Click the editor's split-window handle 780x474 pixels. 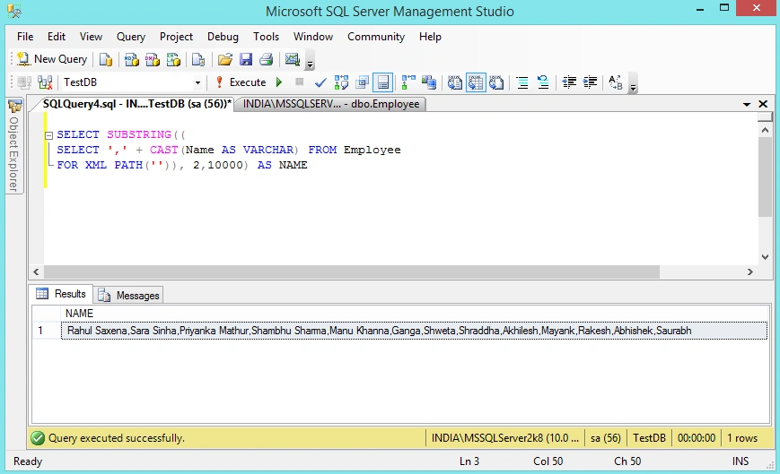(x=765, y=116)
